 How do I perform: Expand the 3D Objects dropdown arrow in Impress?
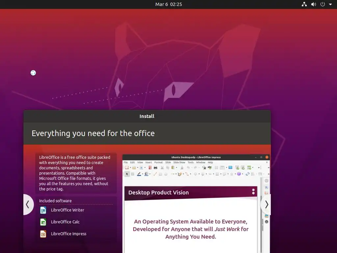tap(243, 174)
